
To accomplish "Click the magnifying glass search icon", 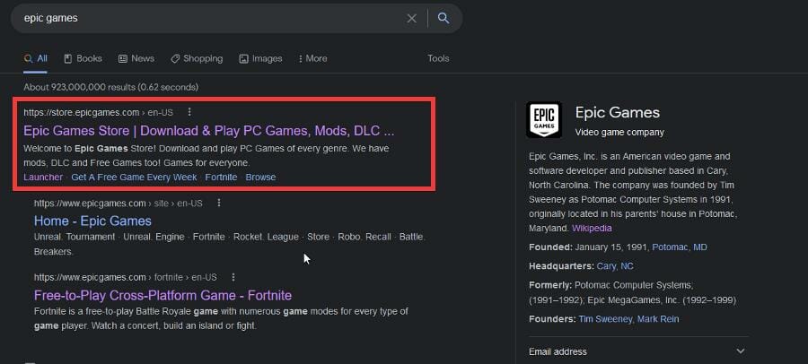I will (444, 18).
